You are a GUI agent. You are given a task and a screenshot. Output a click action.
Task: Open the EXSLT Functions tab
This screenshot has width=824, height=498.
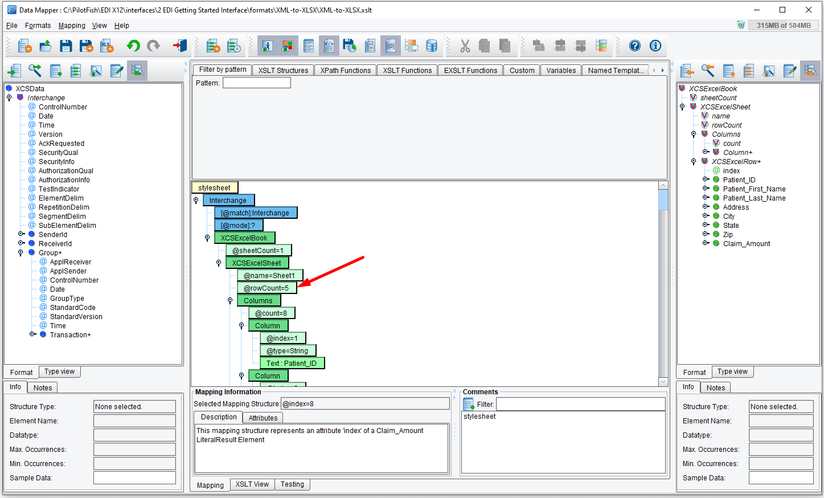click(x=470, y=71)
